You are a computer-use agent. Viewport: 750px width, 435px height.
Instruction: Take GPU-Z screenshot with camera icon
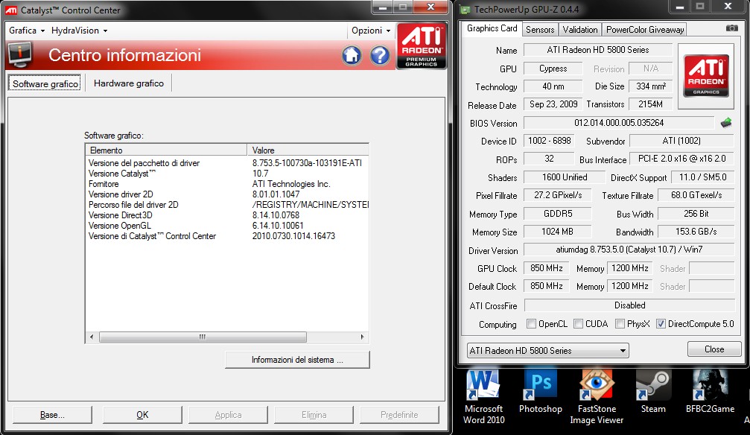click(732, 28)
